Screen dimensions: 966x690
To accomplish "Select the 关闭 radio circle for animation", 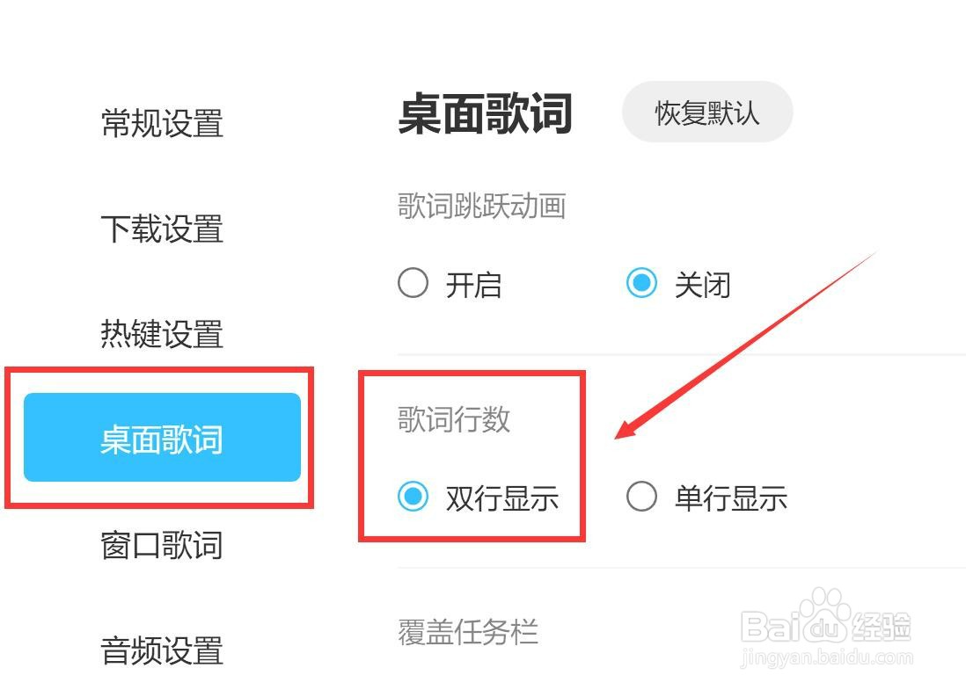I will [641, 283].
